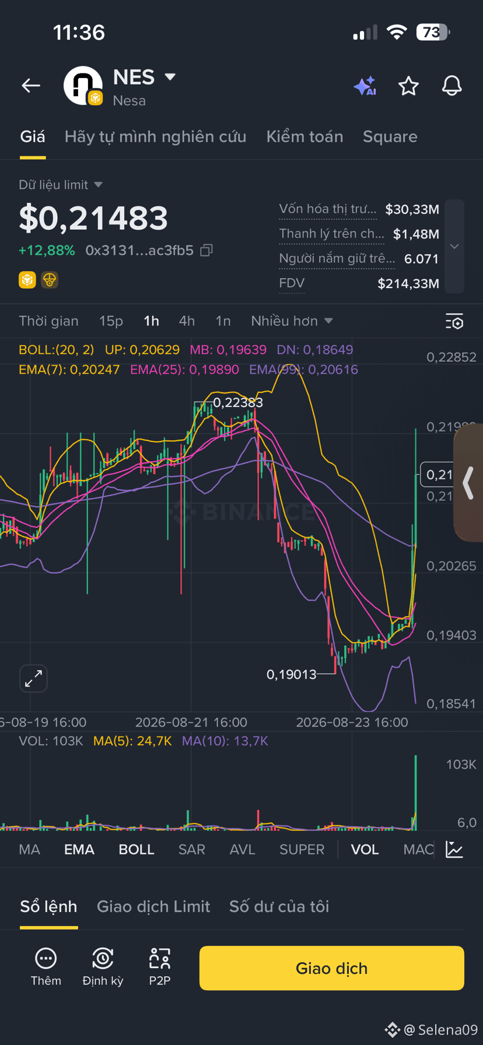The image size is (483, 1045).
Task: Tap the Wi-Fi icon in status bar
Action: coord(397,32)
